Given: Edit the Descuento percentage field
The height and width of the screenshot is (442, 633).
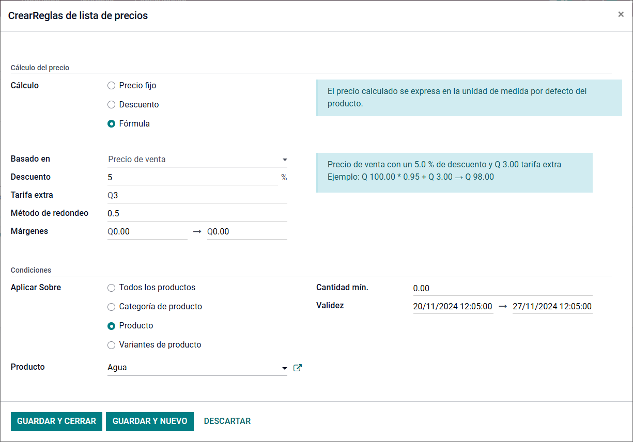Looking at the screenshot, I should coord(192,177).
